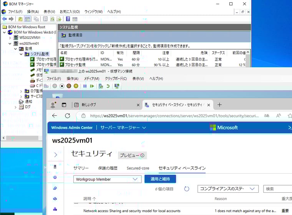Refresh the security baseline list
Image resolution: width=292 pixels, height=215 pixels.
[x=187, y=189]
